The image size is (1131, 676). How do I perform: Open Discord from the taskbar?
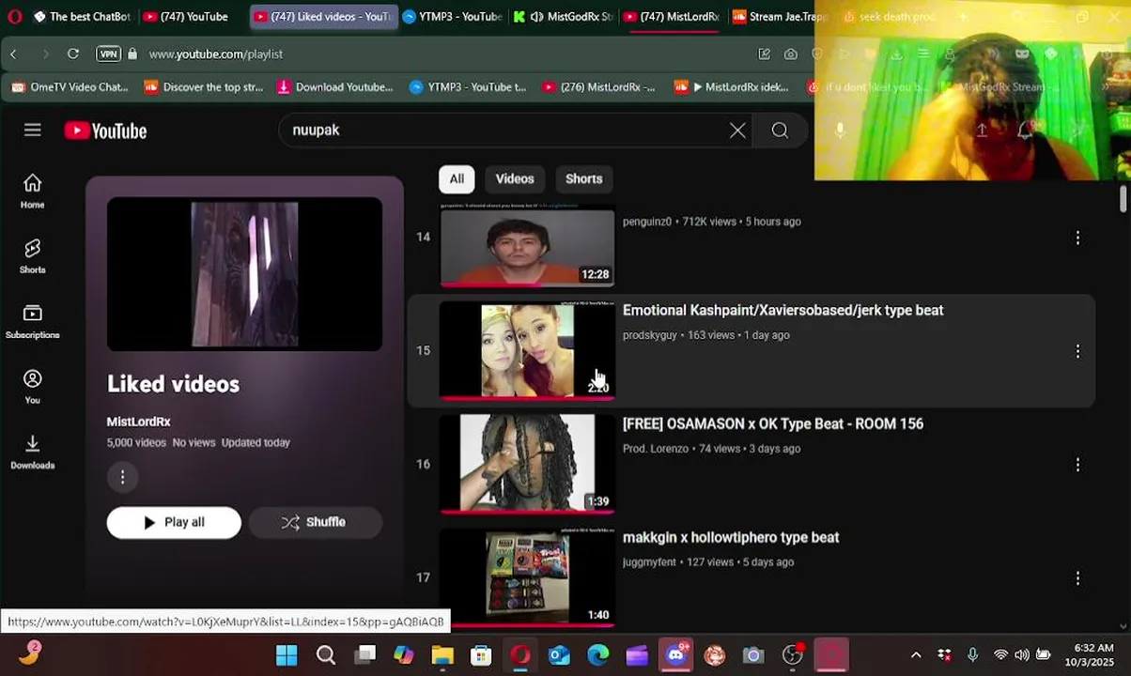tap(676, 655)
